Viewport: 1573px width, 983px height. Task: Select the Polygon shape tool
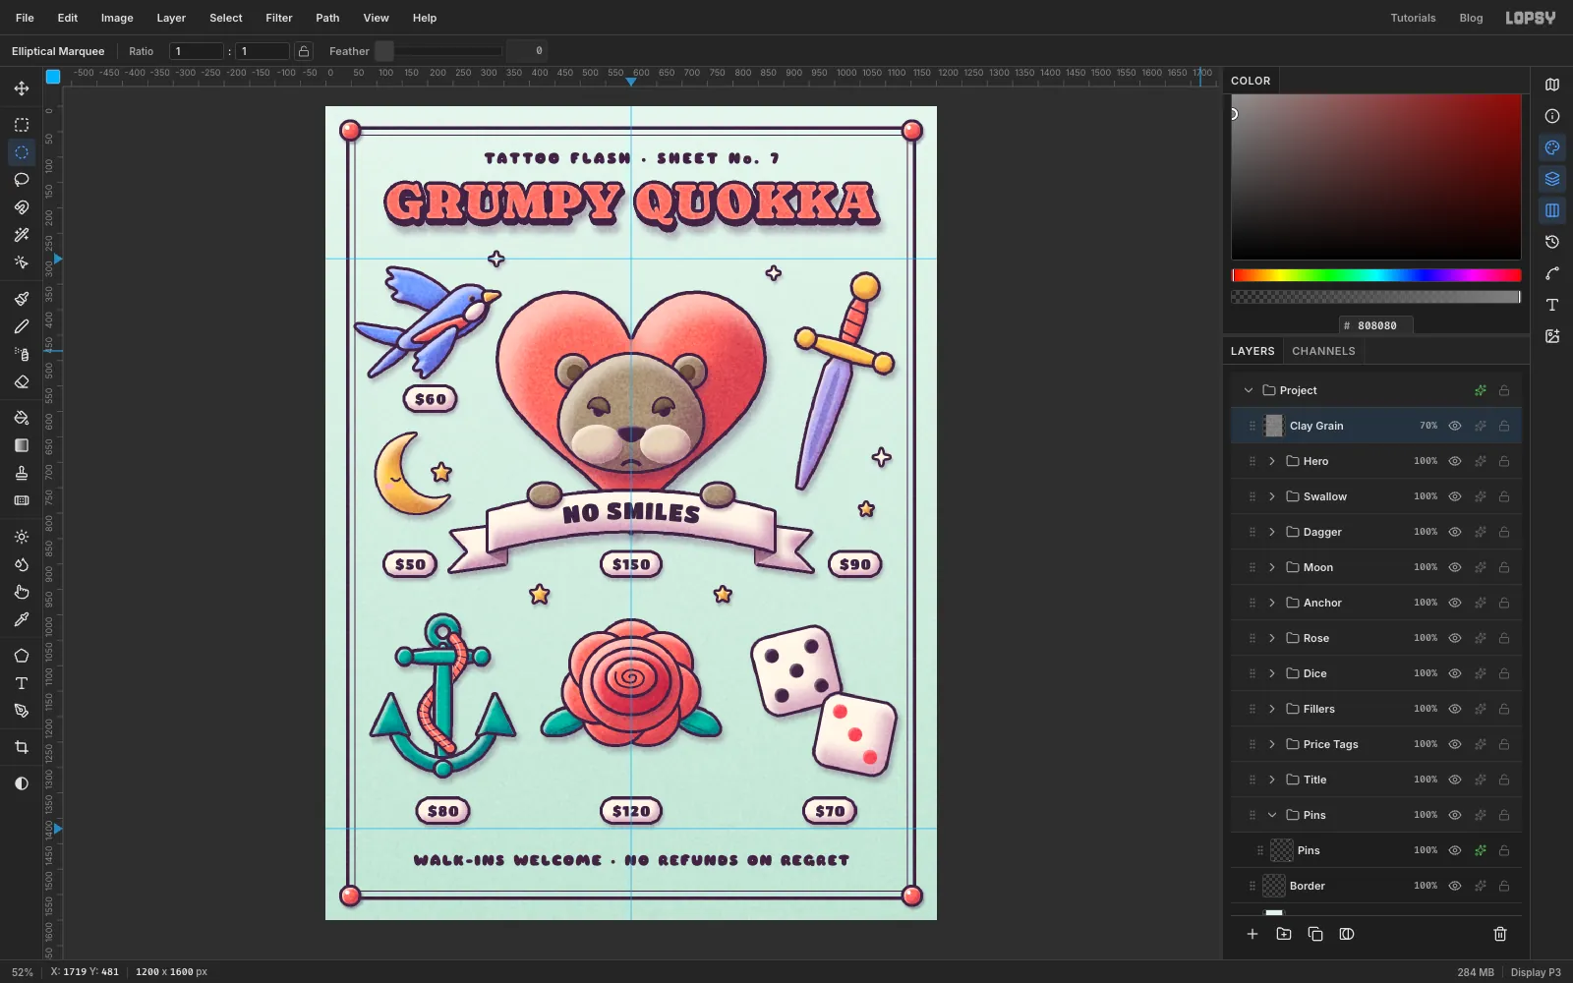click(22, 656)
